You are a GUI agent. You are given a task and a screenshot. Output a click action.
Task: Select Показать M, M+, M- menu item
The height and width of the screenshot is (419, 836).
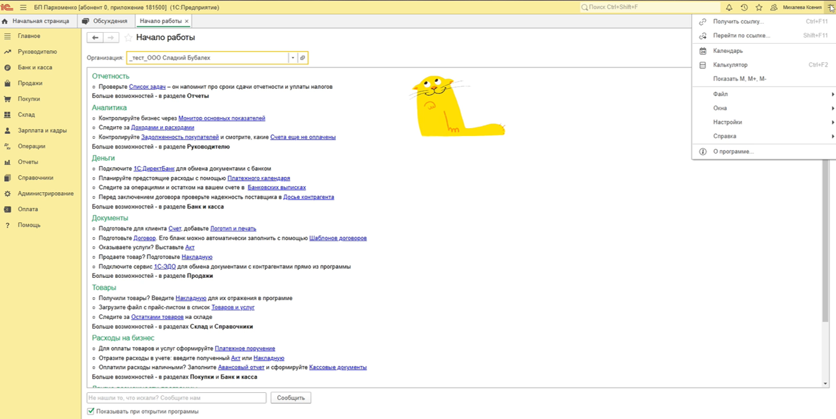pos(763,78)
